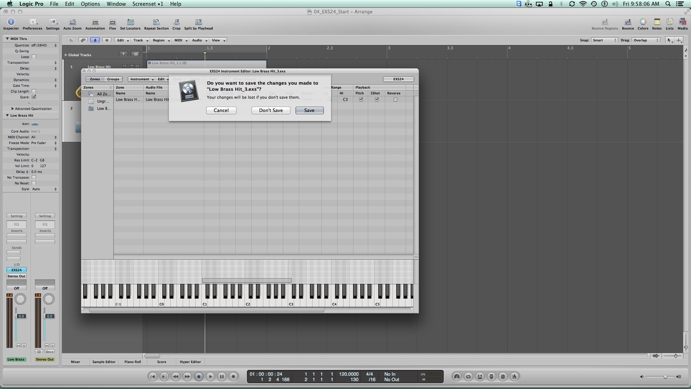
Task: Enable the Reverse playback checkbox
Action: (x=396, y=99)
